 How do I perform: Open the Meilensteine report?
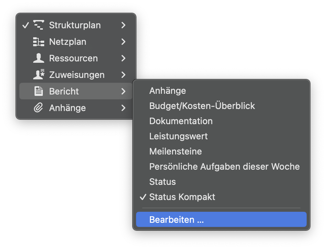[175, 151]
